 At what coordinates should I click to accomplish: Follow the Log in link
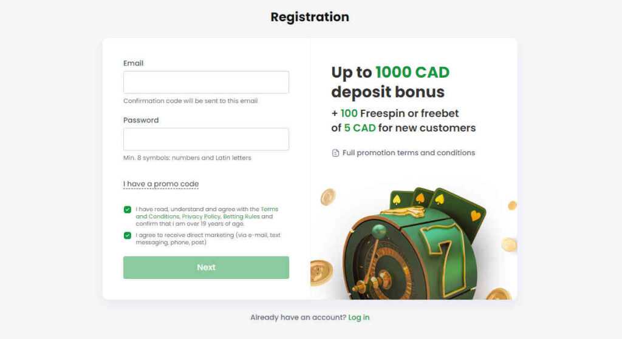pyautogui.click(x=358, y=317)
